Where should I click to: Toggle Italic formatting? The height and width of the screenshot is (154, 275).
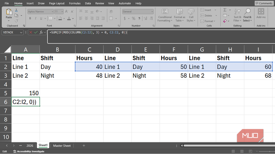point(36,18)
